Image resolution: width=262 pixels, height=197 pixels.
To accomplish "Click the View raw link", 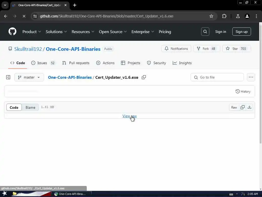I will coord(129,116).
